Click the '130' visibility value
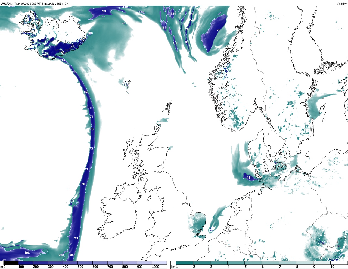The width and height of the screenshot is (348, 269). click(x=176, y=43)
